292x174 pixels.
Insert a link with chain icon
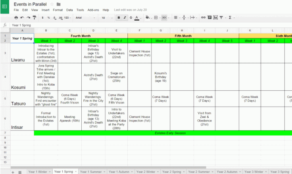[203, 17]
